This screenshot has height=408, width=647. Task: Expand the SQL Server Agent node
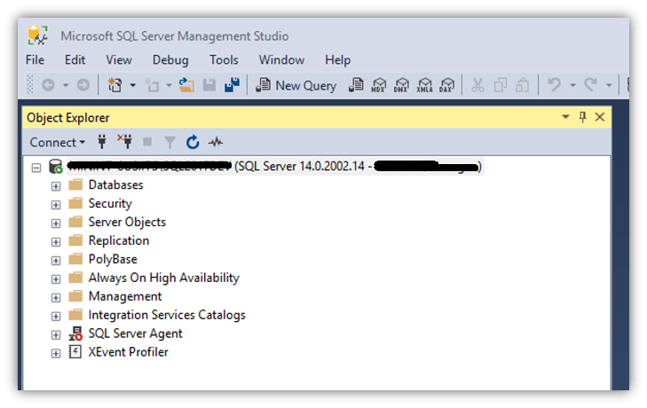coord(56,334)
